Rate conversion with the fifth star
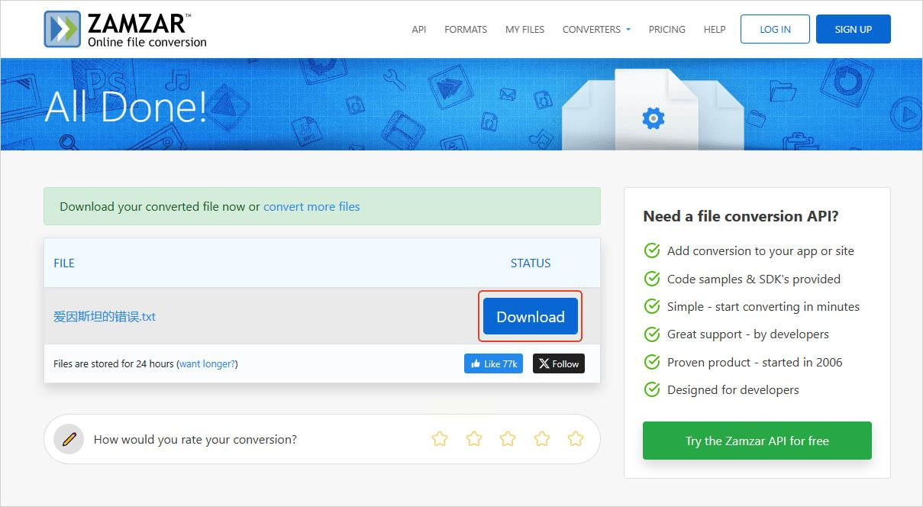Image resolution: width=923 pixels, height=507 pixels. (x=576, y=438)
